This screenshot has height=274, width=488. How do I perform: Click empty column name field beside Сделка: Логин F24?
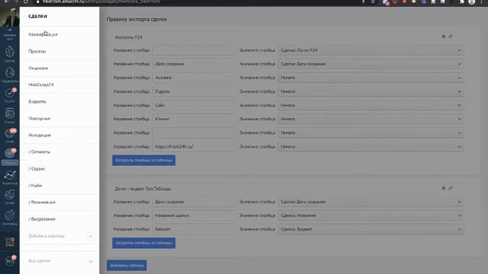194,50
